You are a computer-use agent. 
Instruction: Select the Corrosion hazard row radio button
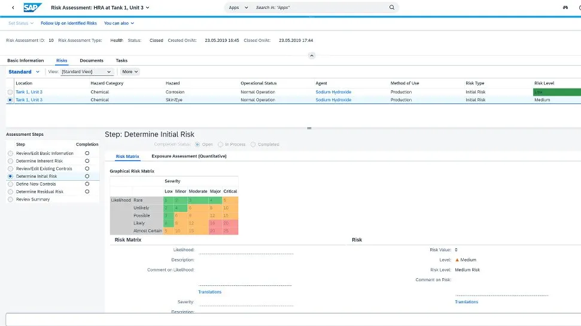coord(10,92)
